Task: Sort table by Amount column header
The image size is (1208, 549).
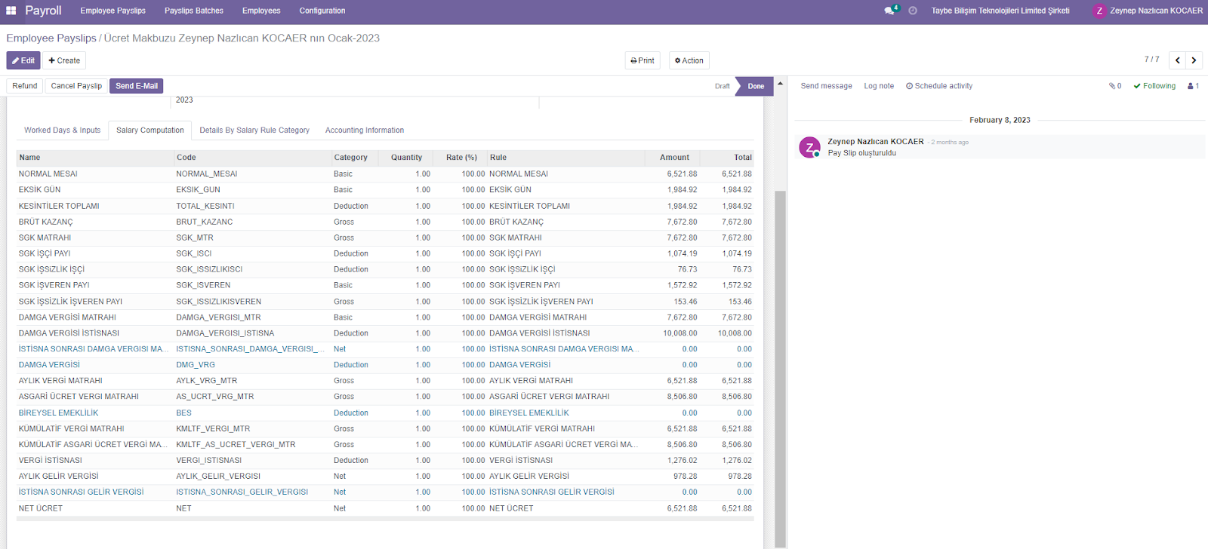Action: [673, 158]
